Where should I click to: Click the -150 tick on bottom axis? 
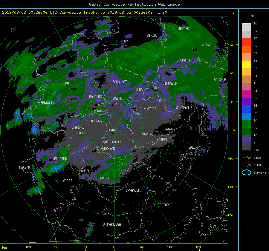click(27, 247)
